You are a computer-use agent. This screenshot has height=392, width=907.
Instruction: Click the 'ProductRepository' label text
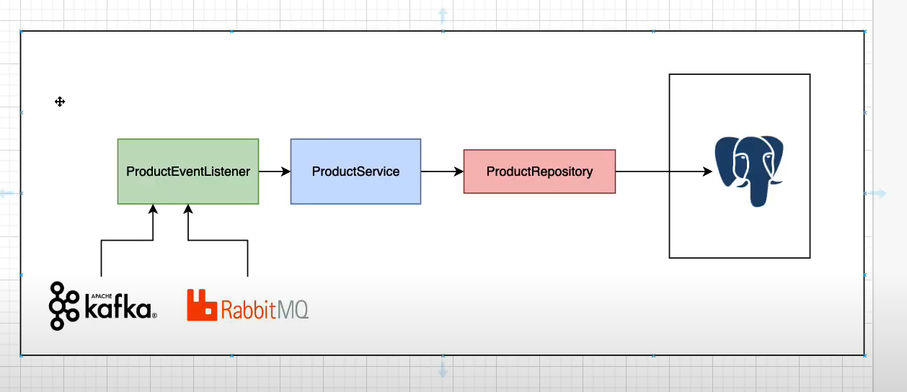(539, 171)
